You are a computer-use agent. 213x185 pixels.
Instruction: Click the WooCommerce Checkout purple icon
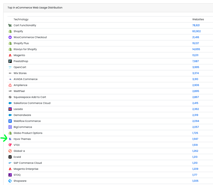[x=10, y=37]
